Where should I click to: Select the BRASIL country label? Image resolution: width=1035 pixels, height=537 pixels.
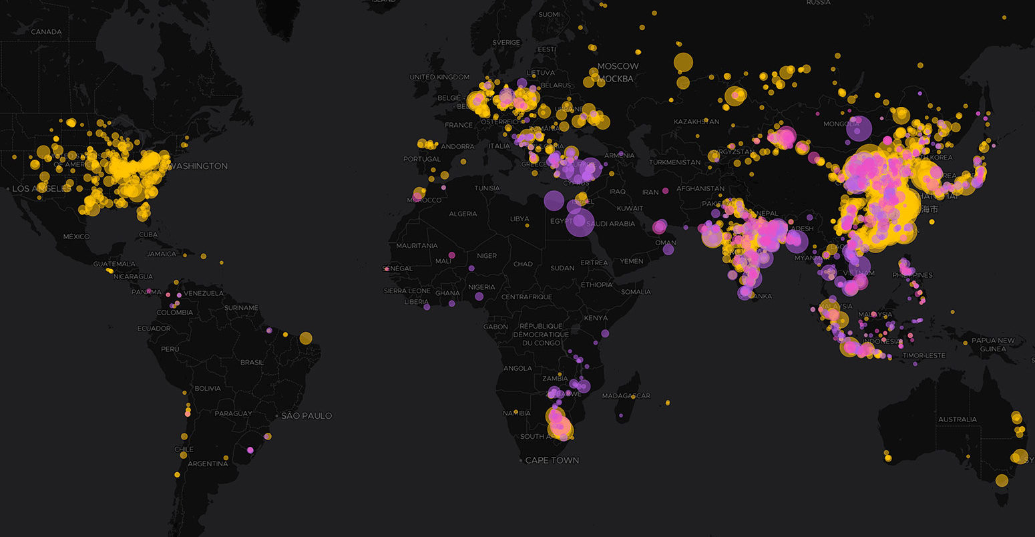coord(252,362)
